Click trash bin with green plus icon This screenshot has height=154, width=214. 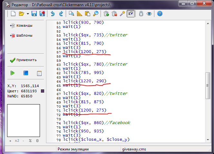click(106, 14)
